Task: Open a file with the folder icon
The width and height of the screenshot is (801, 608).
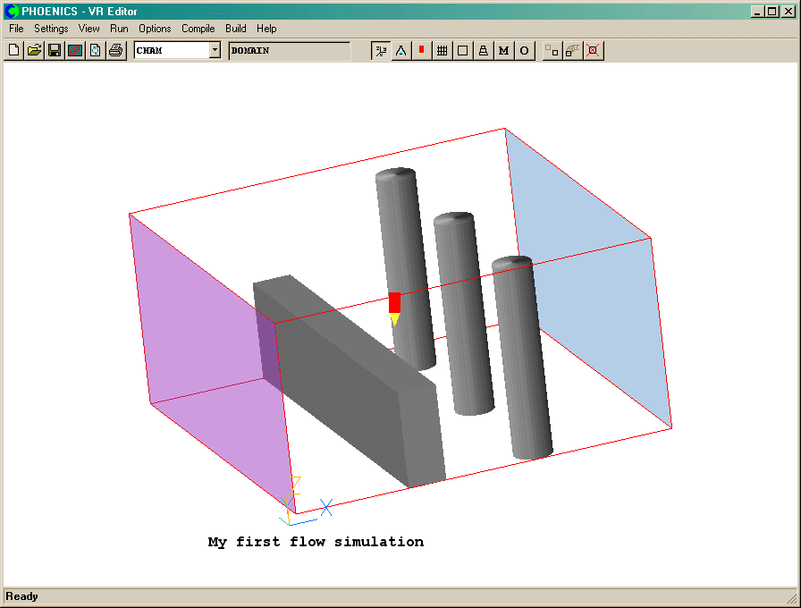Action: coord(34,51)
